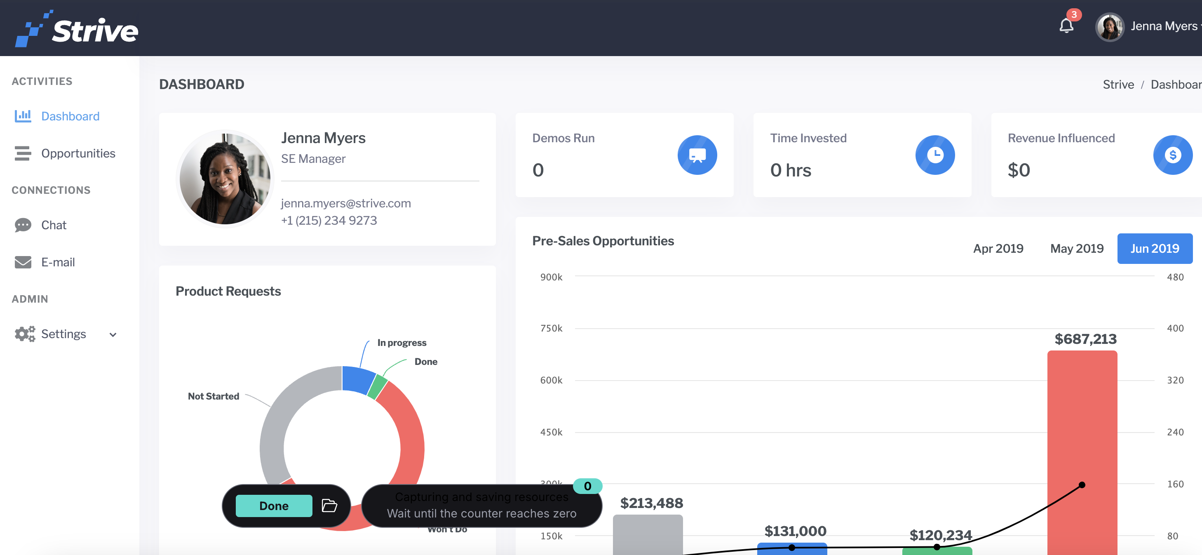
Task: Click the "In progress" chart label
Action: coord(402,343)
